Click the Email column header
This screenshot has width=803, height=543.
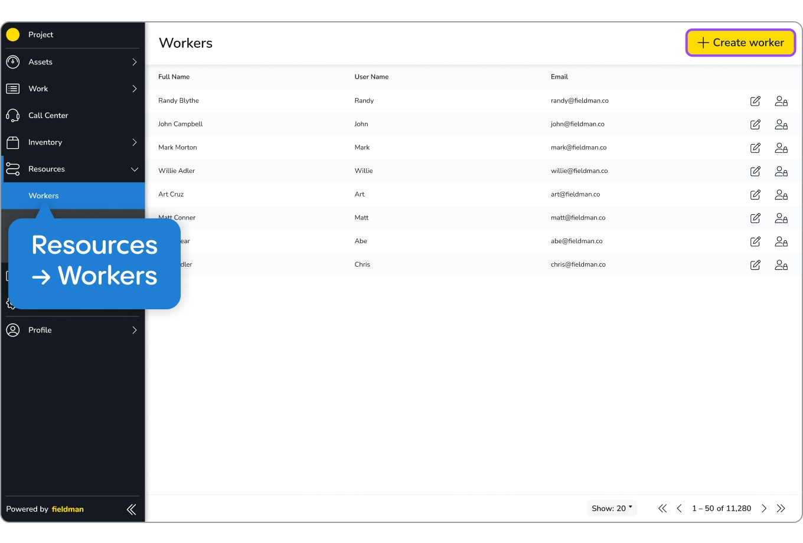pos(559,77)
